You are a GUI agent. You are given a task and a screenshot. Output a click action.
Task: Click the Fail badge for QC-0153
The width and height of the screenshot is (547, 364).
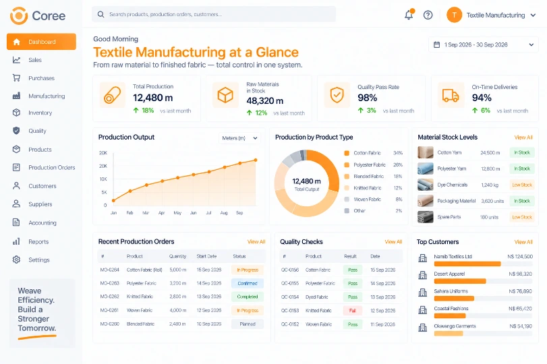(352, 310)
